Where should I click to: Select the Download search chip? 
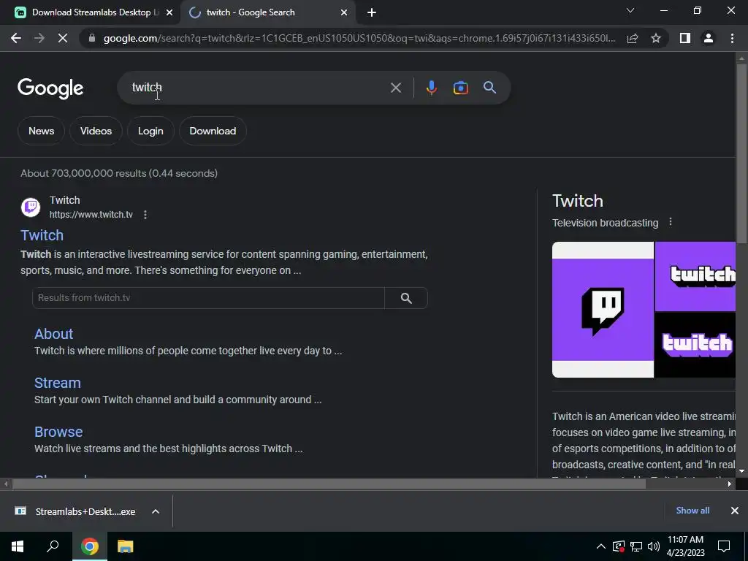213,131
